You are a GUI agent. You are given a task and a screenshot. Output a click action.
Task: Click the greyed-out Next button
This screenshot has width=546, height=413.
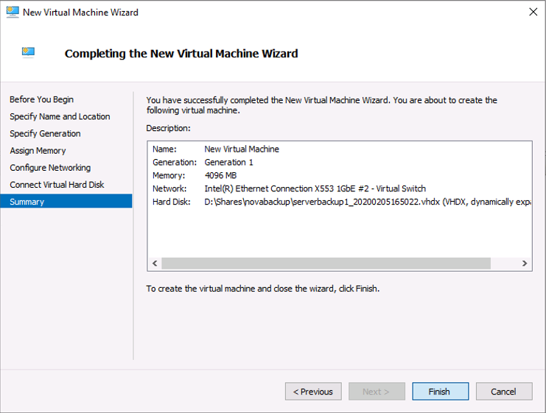coord(377,392)
